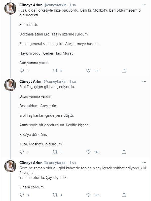This screenshot has height=201, width=151.
Task: Expand the three-dot menu on third tweet
Action: pos(144,163)
